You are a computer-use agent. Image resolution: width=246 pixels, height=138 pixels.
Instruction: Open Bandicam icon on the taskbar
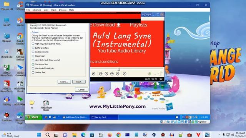[163, 135]
